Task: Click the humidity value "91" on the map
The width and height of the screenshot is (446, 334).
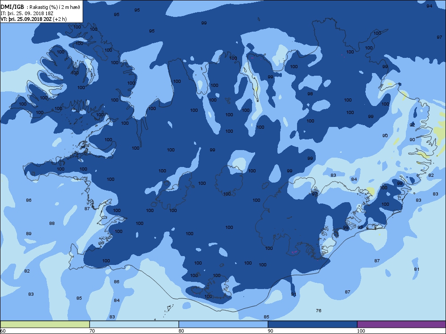Action: (x=293, y=294)
